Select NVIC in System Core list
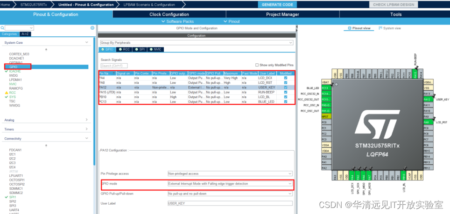450x214 pixels. point(13,84)
